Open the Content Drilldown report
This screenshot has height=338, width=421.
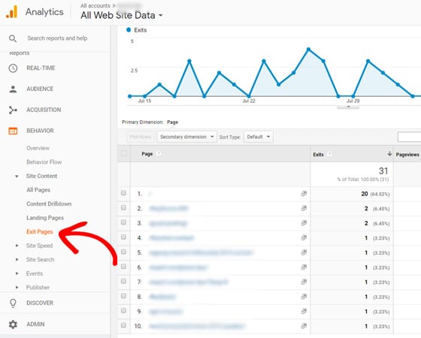pyautogui.click(x=49, y=204)
